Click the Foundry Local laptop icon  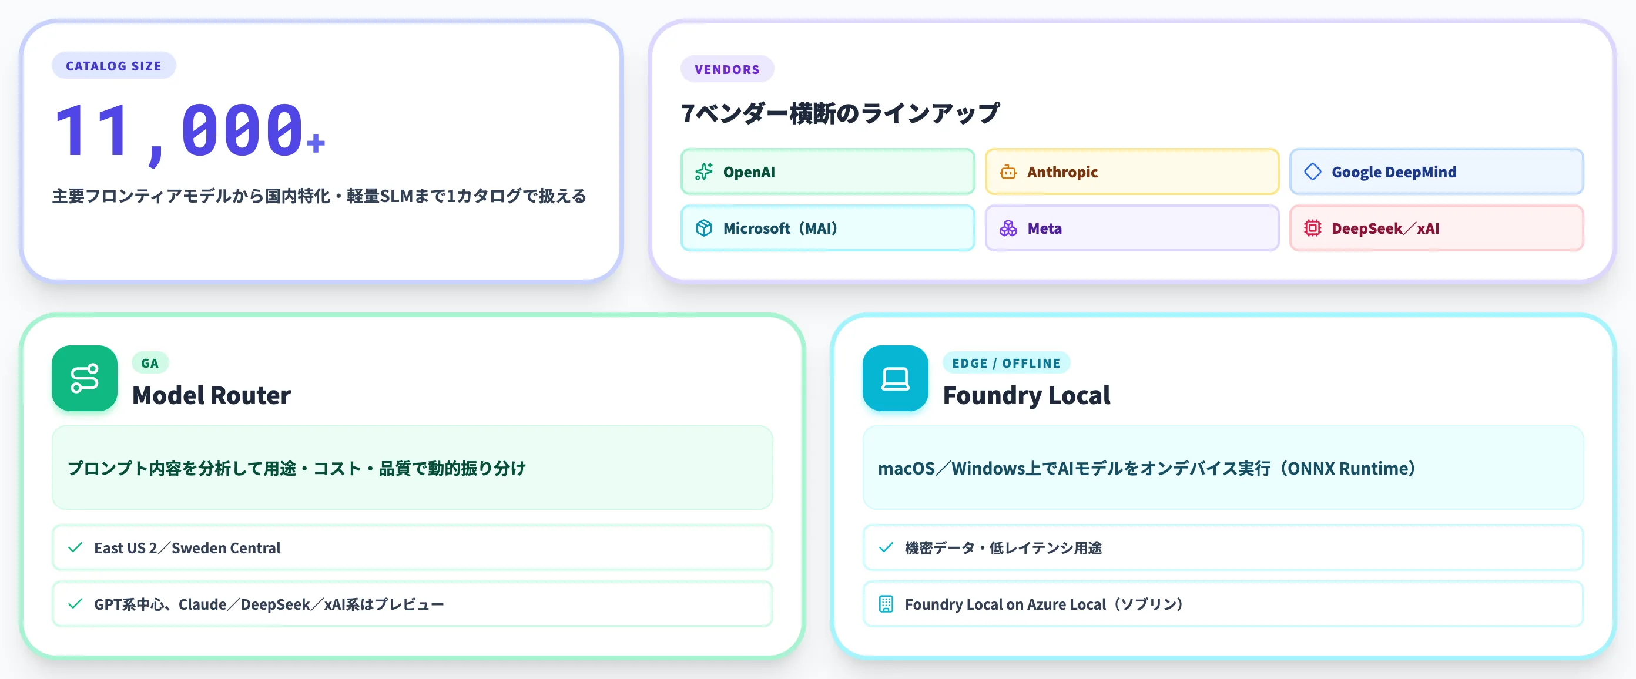895,378
